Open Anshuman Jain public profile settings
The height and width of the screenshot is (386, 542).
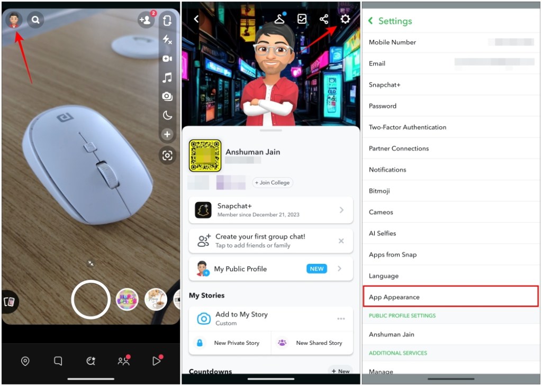click(x=451, y=334)
